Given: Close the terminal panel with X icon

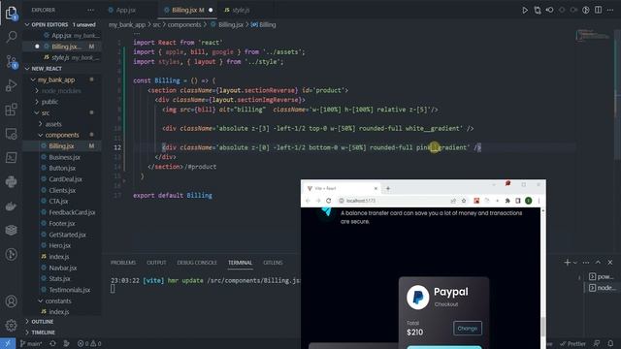Looking at the screenshot, I should (610, 263).
